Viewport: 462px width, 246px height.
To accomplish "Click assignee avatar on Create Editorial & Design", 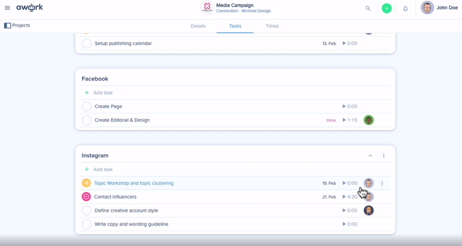I will [369, 120].
